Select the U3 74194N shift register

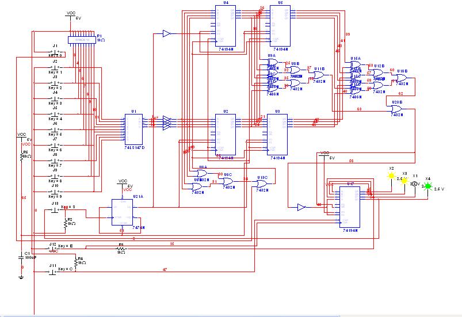click(x=277, y=135)
